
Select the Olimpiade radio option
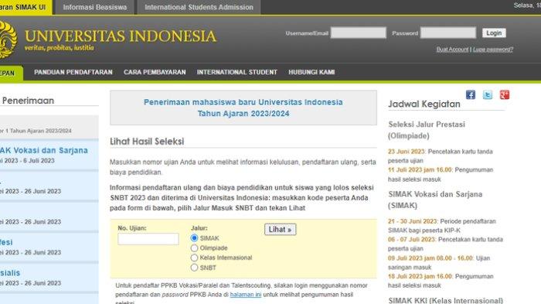194,248
